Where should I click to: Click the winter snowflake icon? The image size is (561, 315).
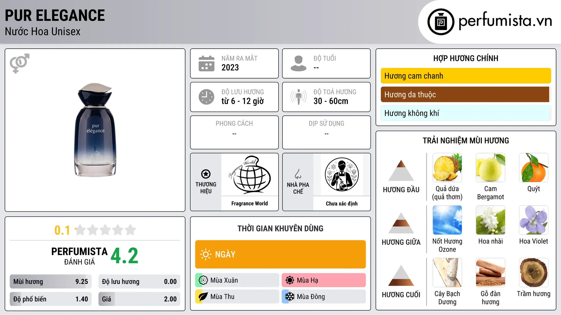click(x=290, y=297)
